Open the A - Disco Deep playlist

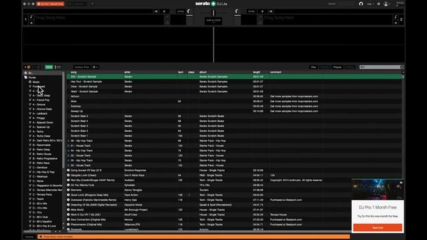[41, 95]
